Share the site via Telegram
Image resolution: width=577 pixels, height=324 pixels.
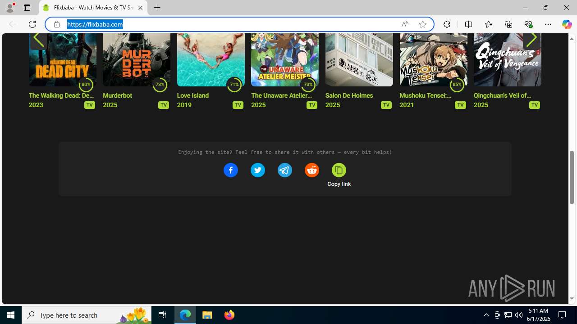[284, 170]
